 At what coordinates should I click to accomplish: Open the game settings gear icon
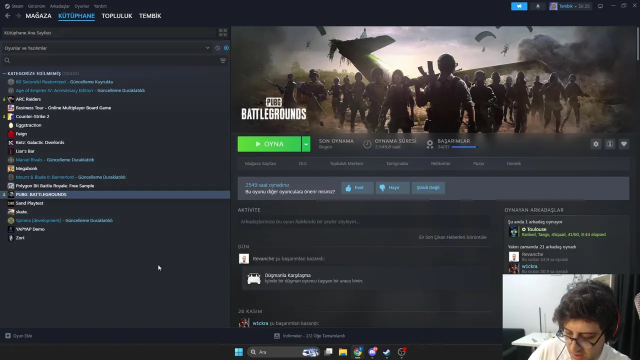click(595, 144)
